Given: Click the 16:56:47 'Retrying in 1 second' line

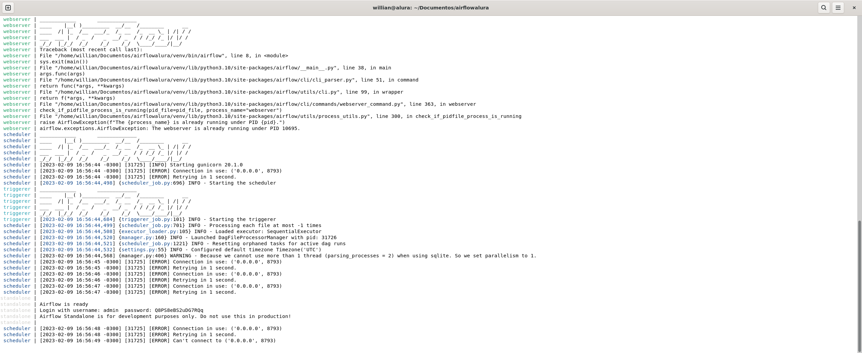Looking at the screenshot, I should pyautogui.click(x=138, y=292).
